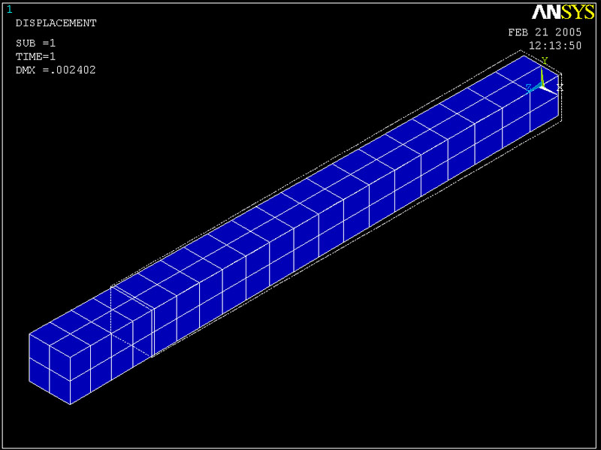
Task: Select the SUB =1 substep label
Action: point(35,43)
